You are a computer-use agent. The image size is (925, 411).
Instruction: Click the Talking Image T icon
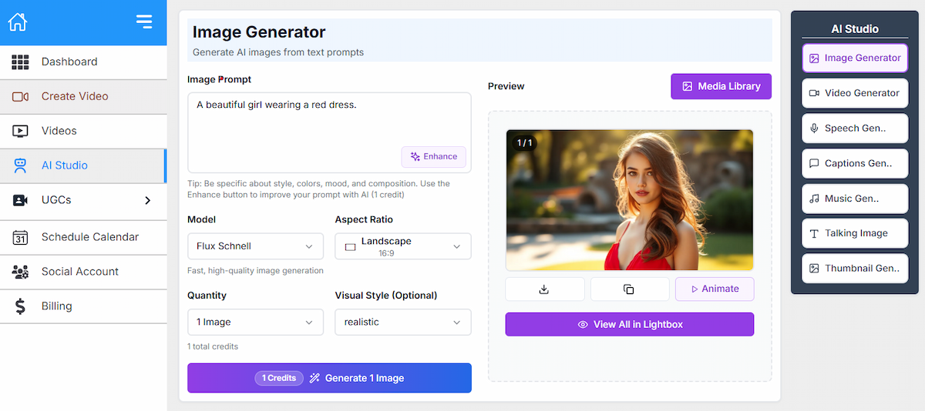tap(814, 233)
